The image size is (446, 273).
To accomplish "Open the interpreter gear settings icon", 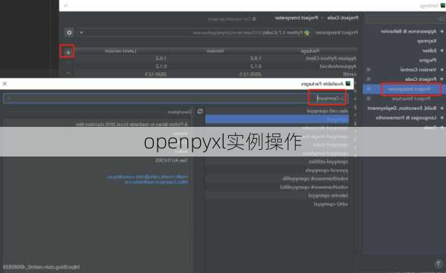I will coord(69,33).
